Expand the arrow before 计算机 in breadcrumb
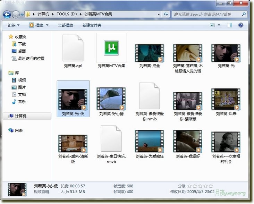The image size is (254, 204). [34, 14]
